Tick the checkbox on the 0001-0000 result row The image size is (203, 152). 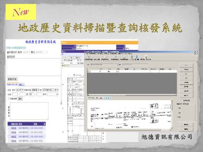(9, 128)
